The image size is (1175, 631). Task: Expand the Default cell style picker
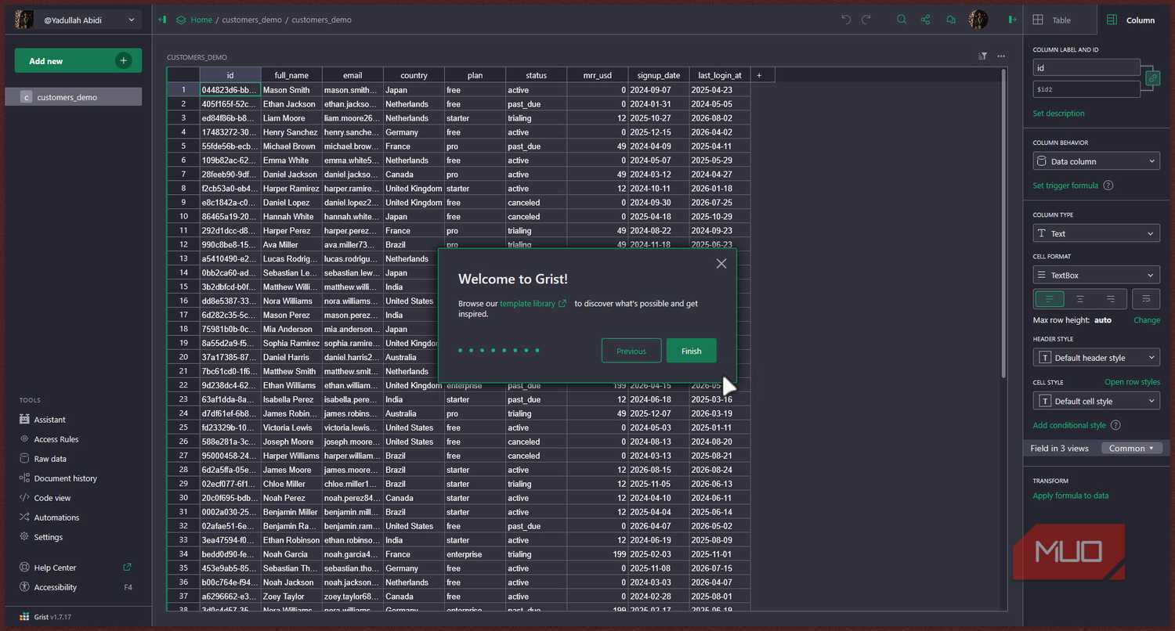1097,401
